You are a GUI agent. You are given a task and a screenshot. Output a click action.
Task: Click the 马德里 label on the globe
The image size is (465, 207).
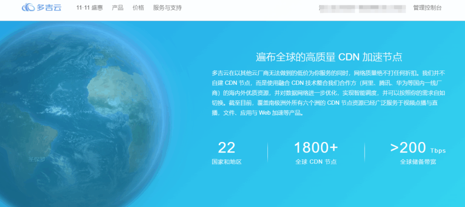tap(97, 57)
